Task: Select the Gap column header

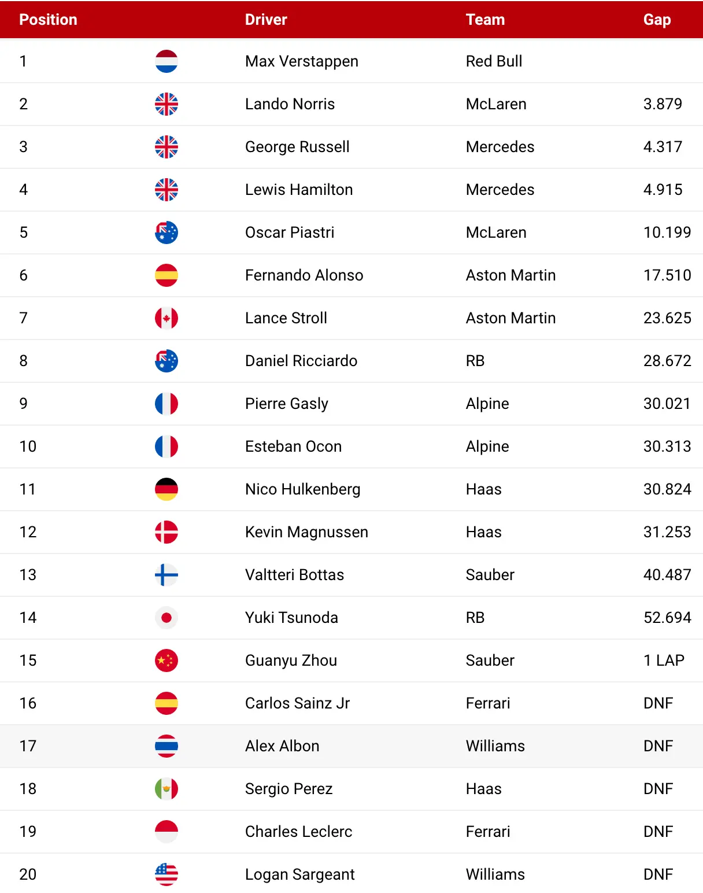Action: click(657, 20)
